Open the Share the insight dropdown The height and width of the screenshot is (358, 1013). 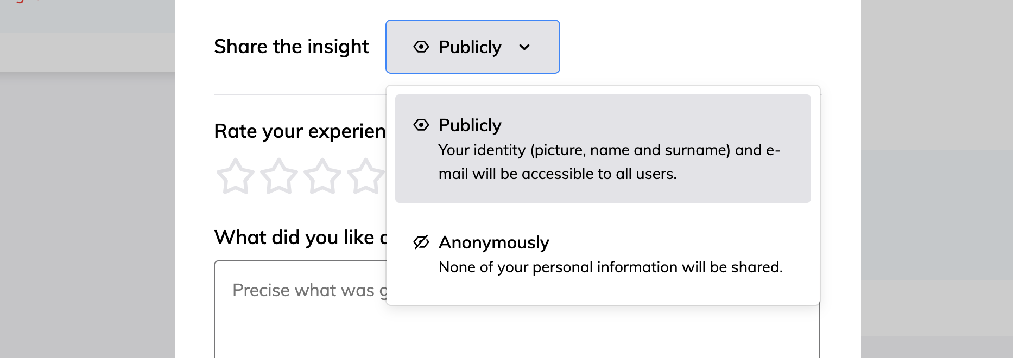[x=472, y=47]
